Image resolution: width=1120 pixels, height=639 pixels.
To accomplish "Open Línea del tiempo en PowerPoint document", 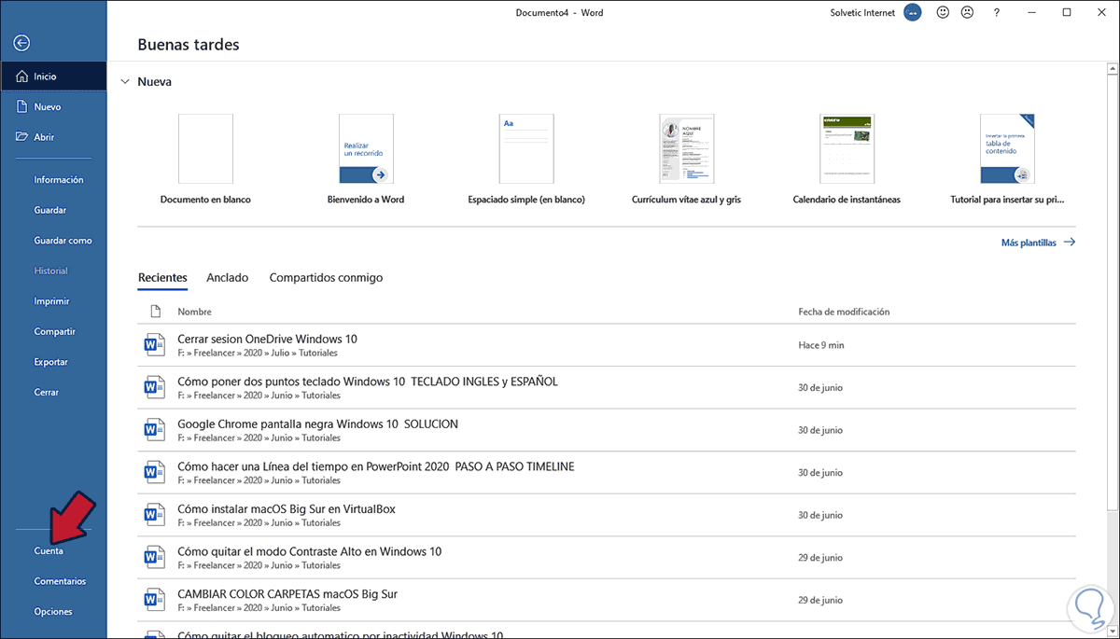I will pyautogui.click(x=607, y=473).
